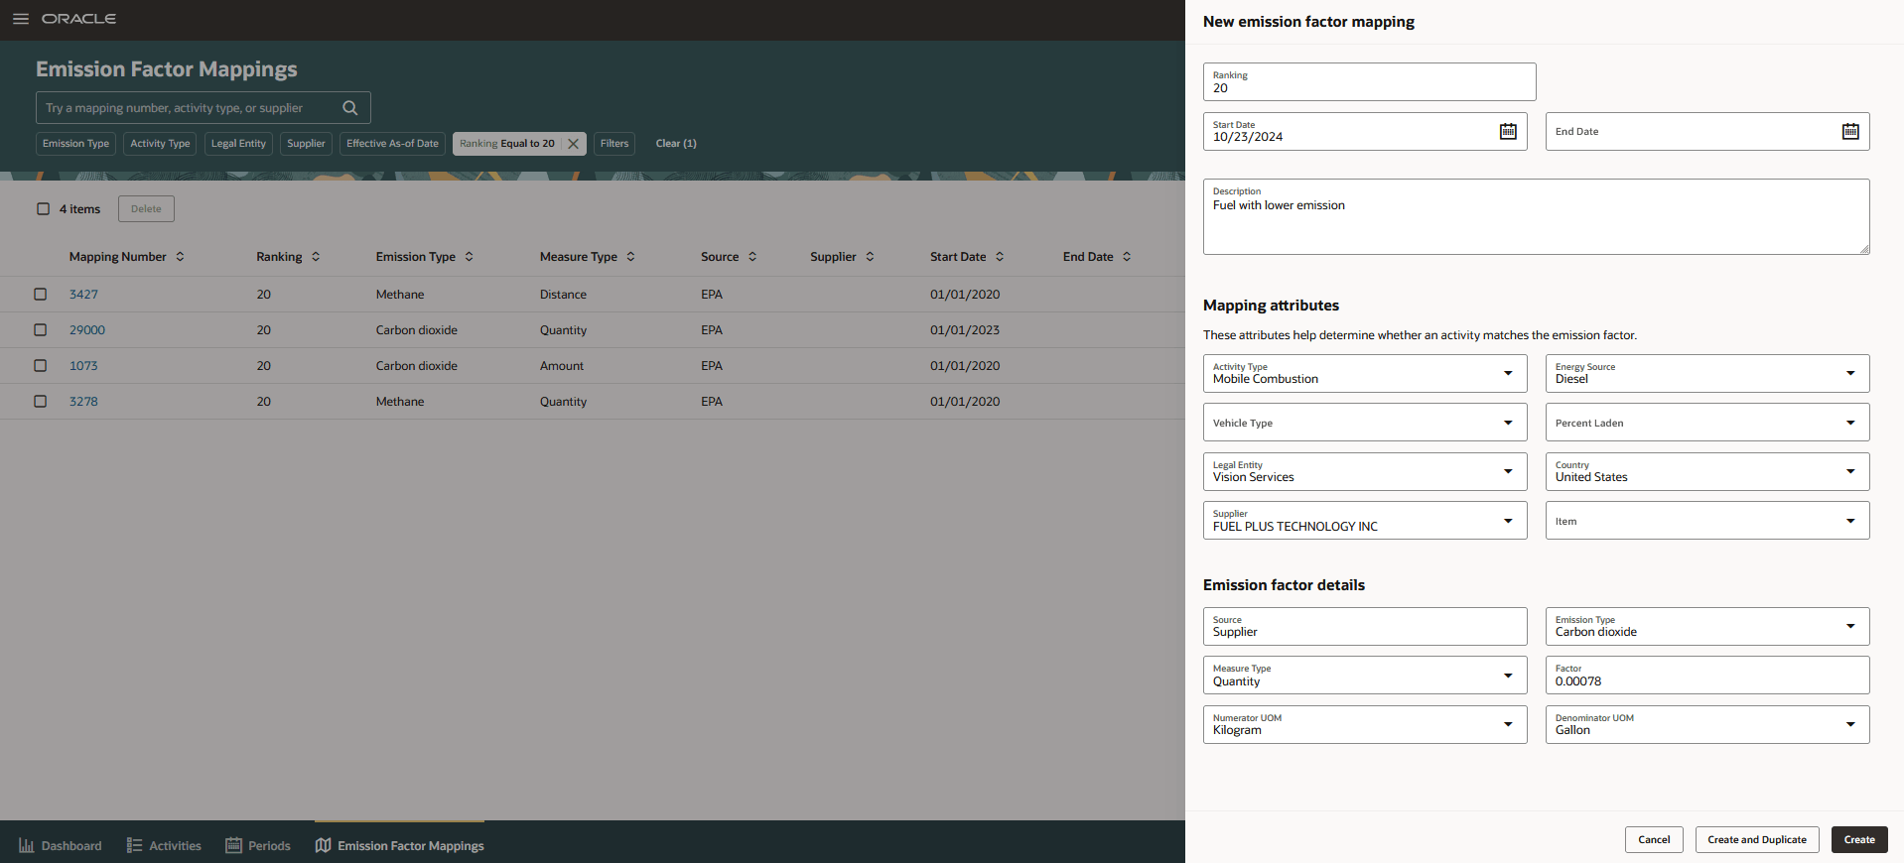Viewport: 1904px width, 863px height.
Task: Sort by the Start Date column
Action: coord(1000,257)
